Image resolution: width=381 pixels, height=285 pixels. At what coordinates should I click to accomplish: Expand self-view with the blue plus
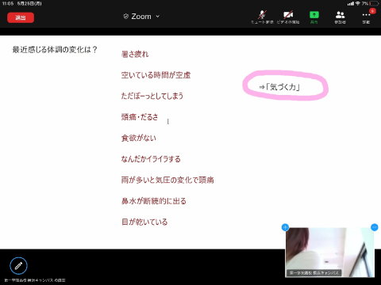point(285,227)
